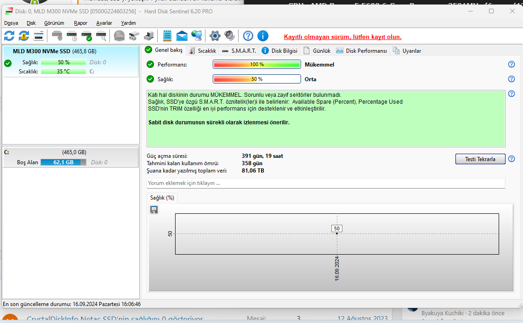Switch to the S.M.A.R.T. tab

[239, 50]
